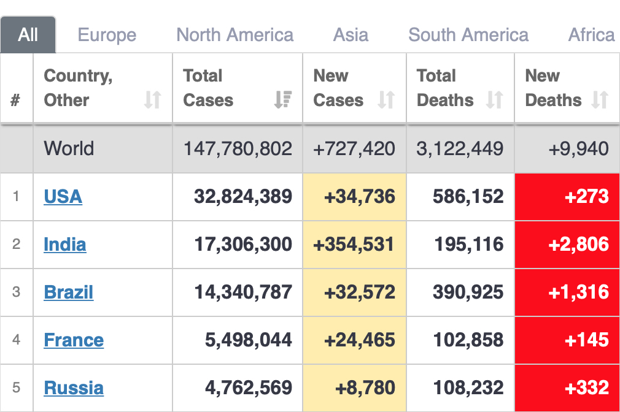Image resolution: width=620 pixels, height=412 pixels.
Task: Click the Total Deaths sort arrows
Action: point(494,100)
